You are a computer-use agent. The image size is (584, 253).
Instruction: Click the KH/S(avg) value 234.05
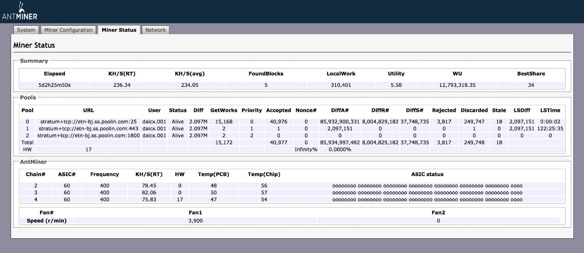click(190, 85)
